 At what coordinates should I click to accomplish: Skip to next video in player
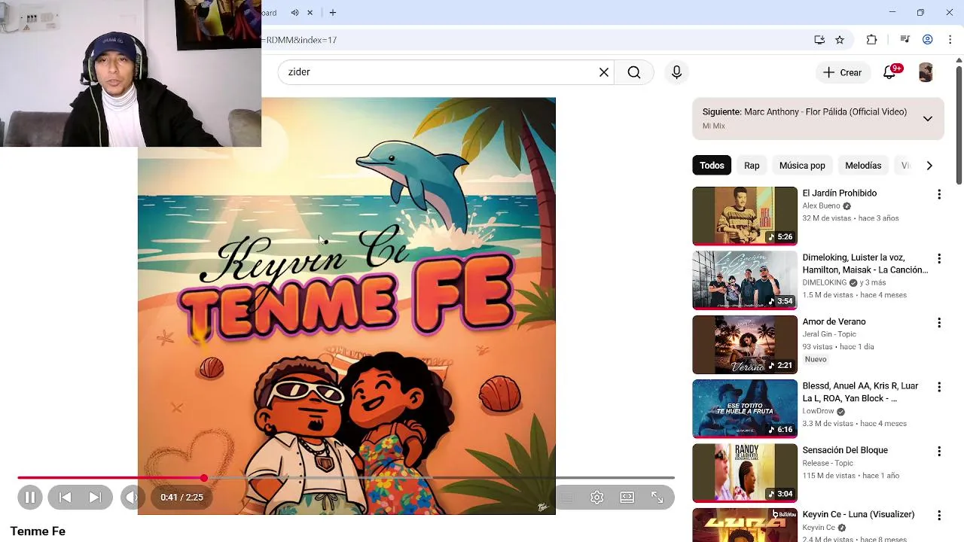click(x=95, y=497)
